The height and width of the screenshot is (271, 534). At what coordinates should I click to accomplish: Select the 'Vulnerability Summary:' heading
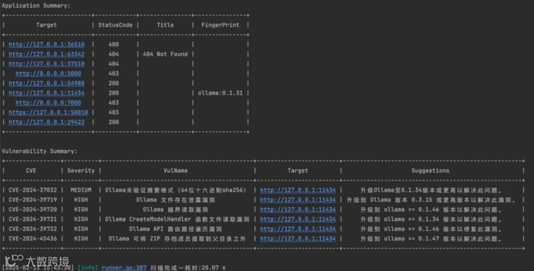pos(40,151)
